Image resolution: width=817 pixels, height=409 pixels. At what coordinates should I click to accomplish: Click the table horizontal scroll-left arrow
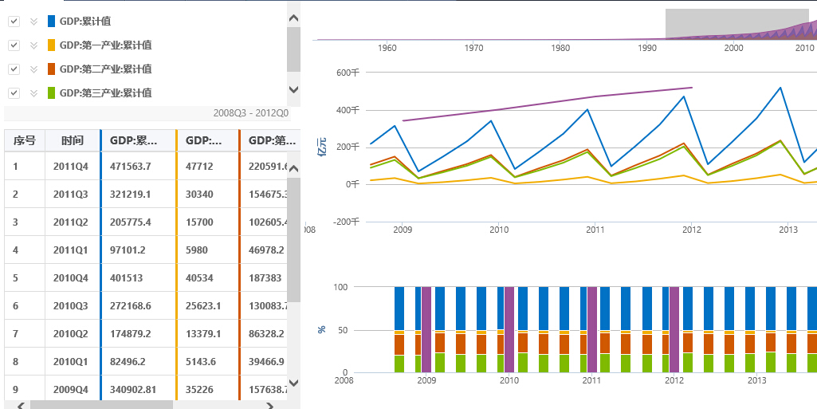click(20, 405)
